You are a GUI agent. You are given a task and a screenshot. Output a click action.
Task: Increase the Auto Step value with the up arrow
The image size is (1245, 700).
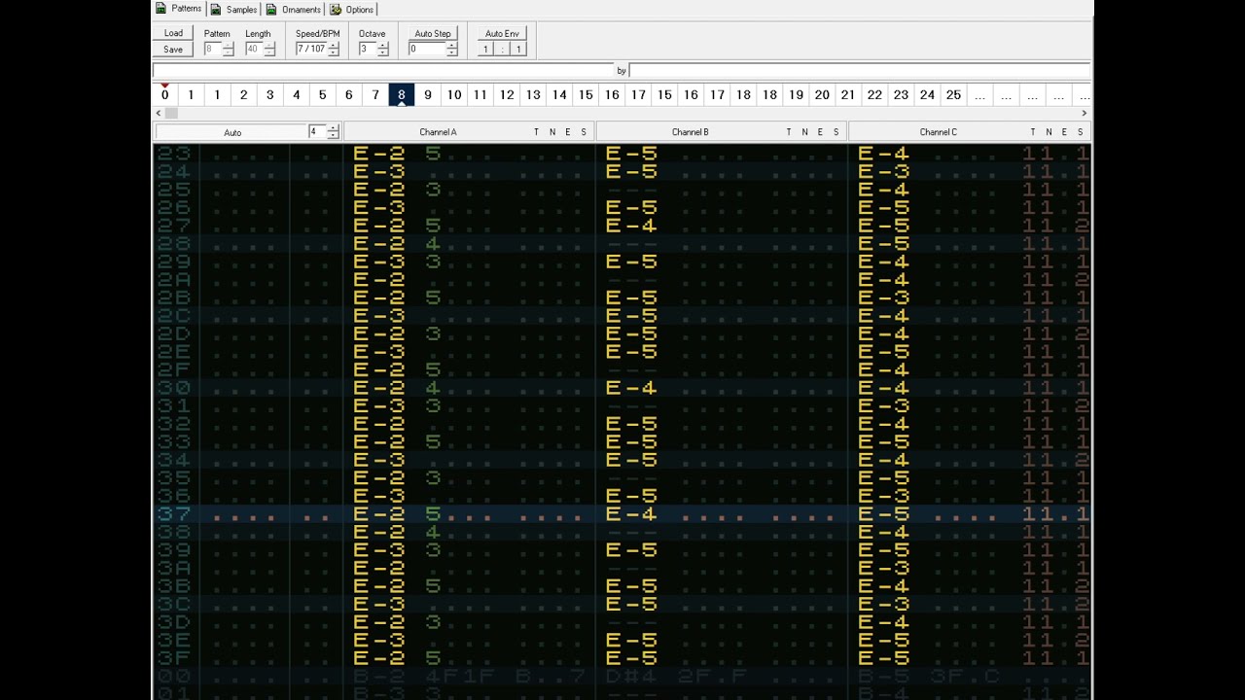click(451, 46)
